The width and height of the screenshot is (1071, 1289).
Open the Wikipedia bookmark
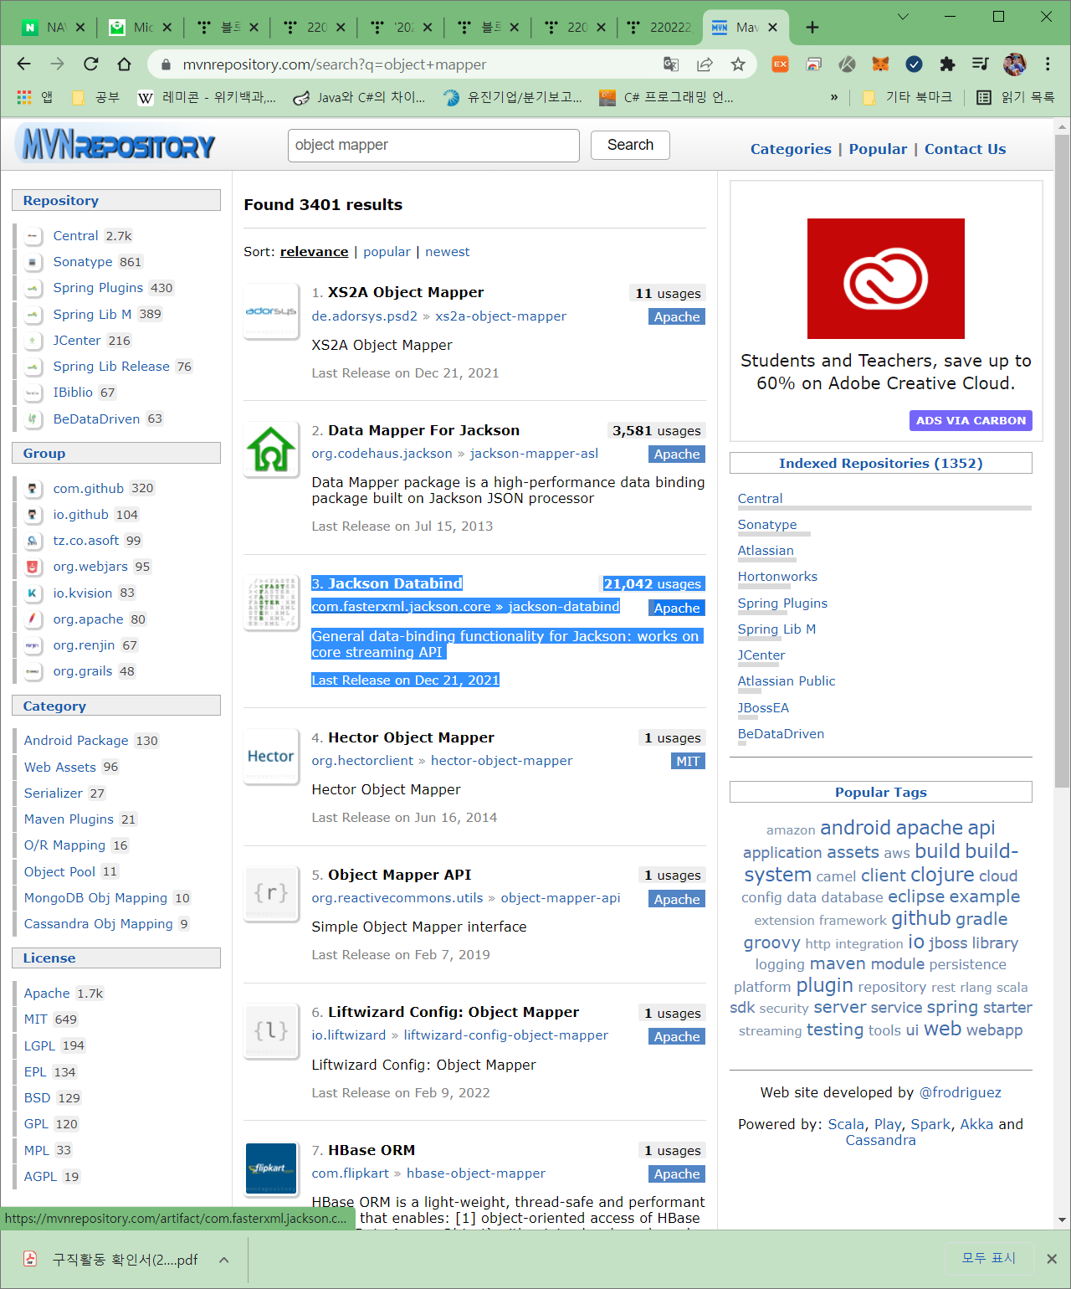[205, 97]
